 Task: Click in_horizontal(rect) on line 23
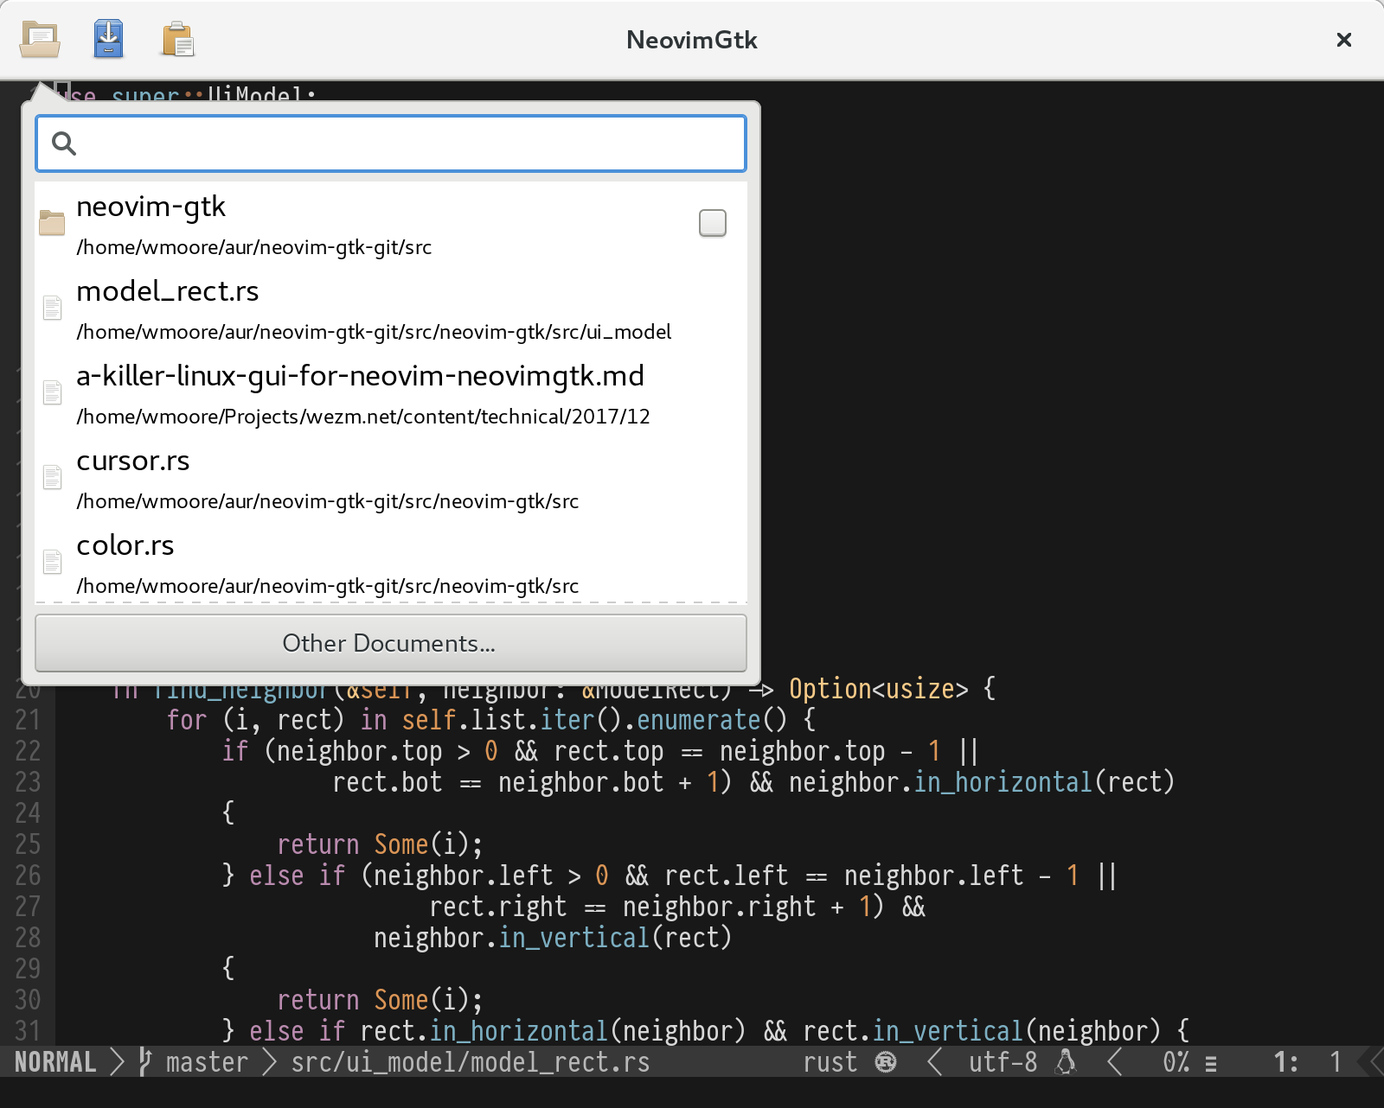(x=1045, y=781)
